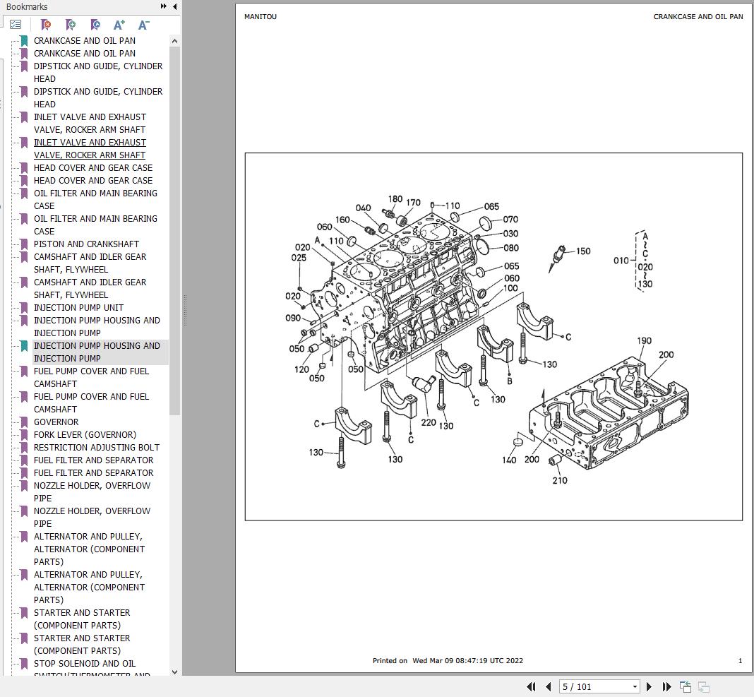The width and height of the screenshot is (754, 697).
Task: Click the bookmarks scrollbar down arrow
Action: click(x=174, y=672)
